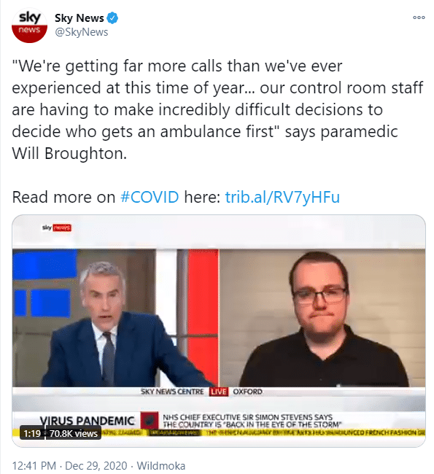
Task: Click the red emblem beside headline ticker
Action: coord(150,420)
